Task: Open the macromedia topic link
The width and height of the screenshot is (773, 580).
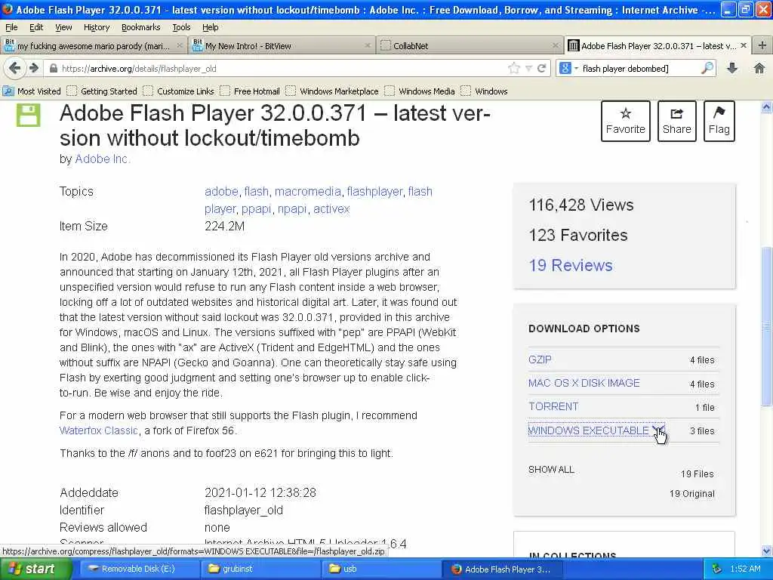Action: pos(308,191)
